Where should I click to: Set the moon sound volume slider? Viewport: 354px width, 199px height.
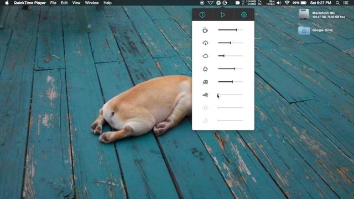click(231, 121)
